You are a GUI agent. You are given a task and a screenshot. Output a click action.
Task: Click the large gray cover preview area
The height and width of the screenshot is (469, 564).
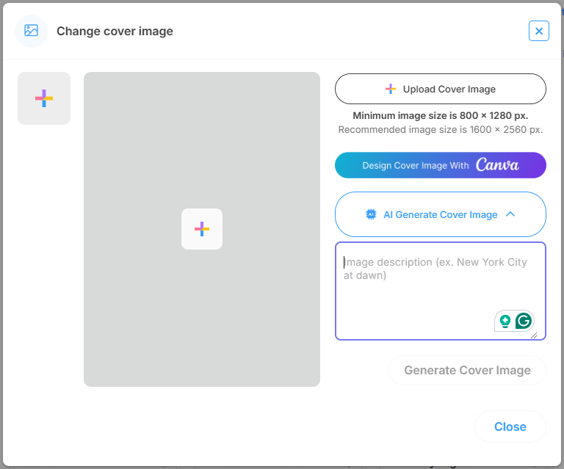pos(202,147)
